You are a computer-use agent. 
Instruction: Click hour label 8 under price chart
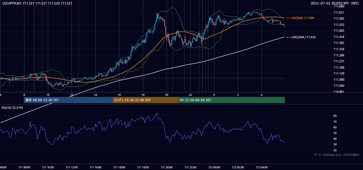click(24, 95)
